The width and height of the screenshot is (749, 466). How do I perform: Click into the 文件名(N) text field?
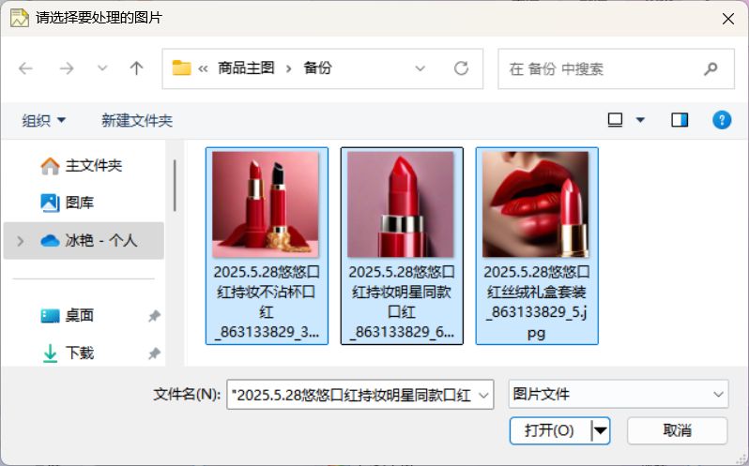tap(352, 395)
